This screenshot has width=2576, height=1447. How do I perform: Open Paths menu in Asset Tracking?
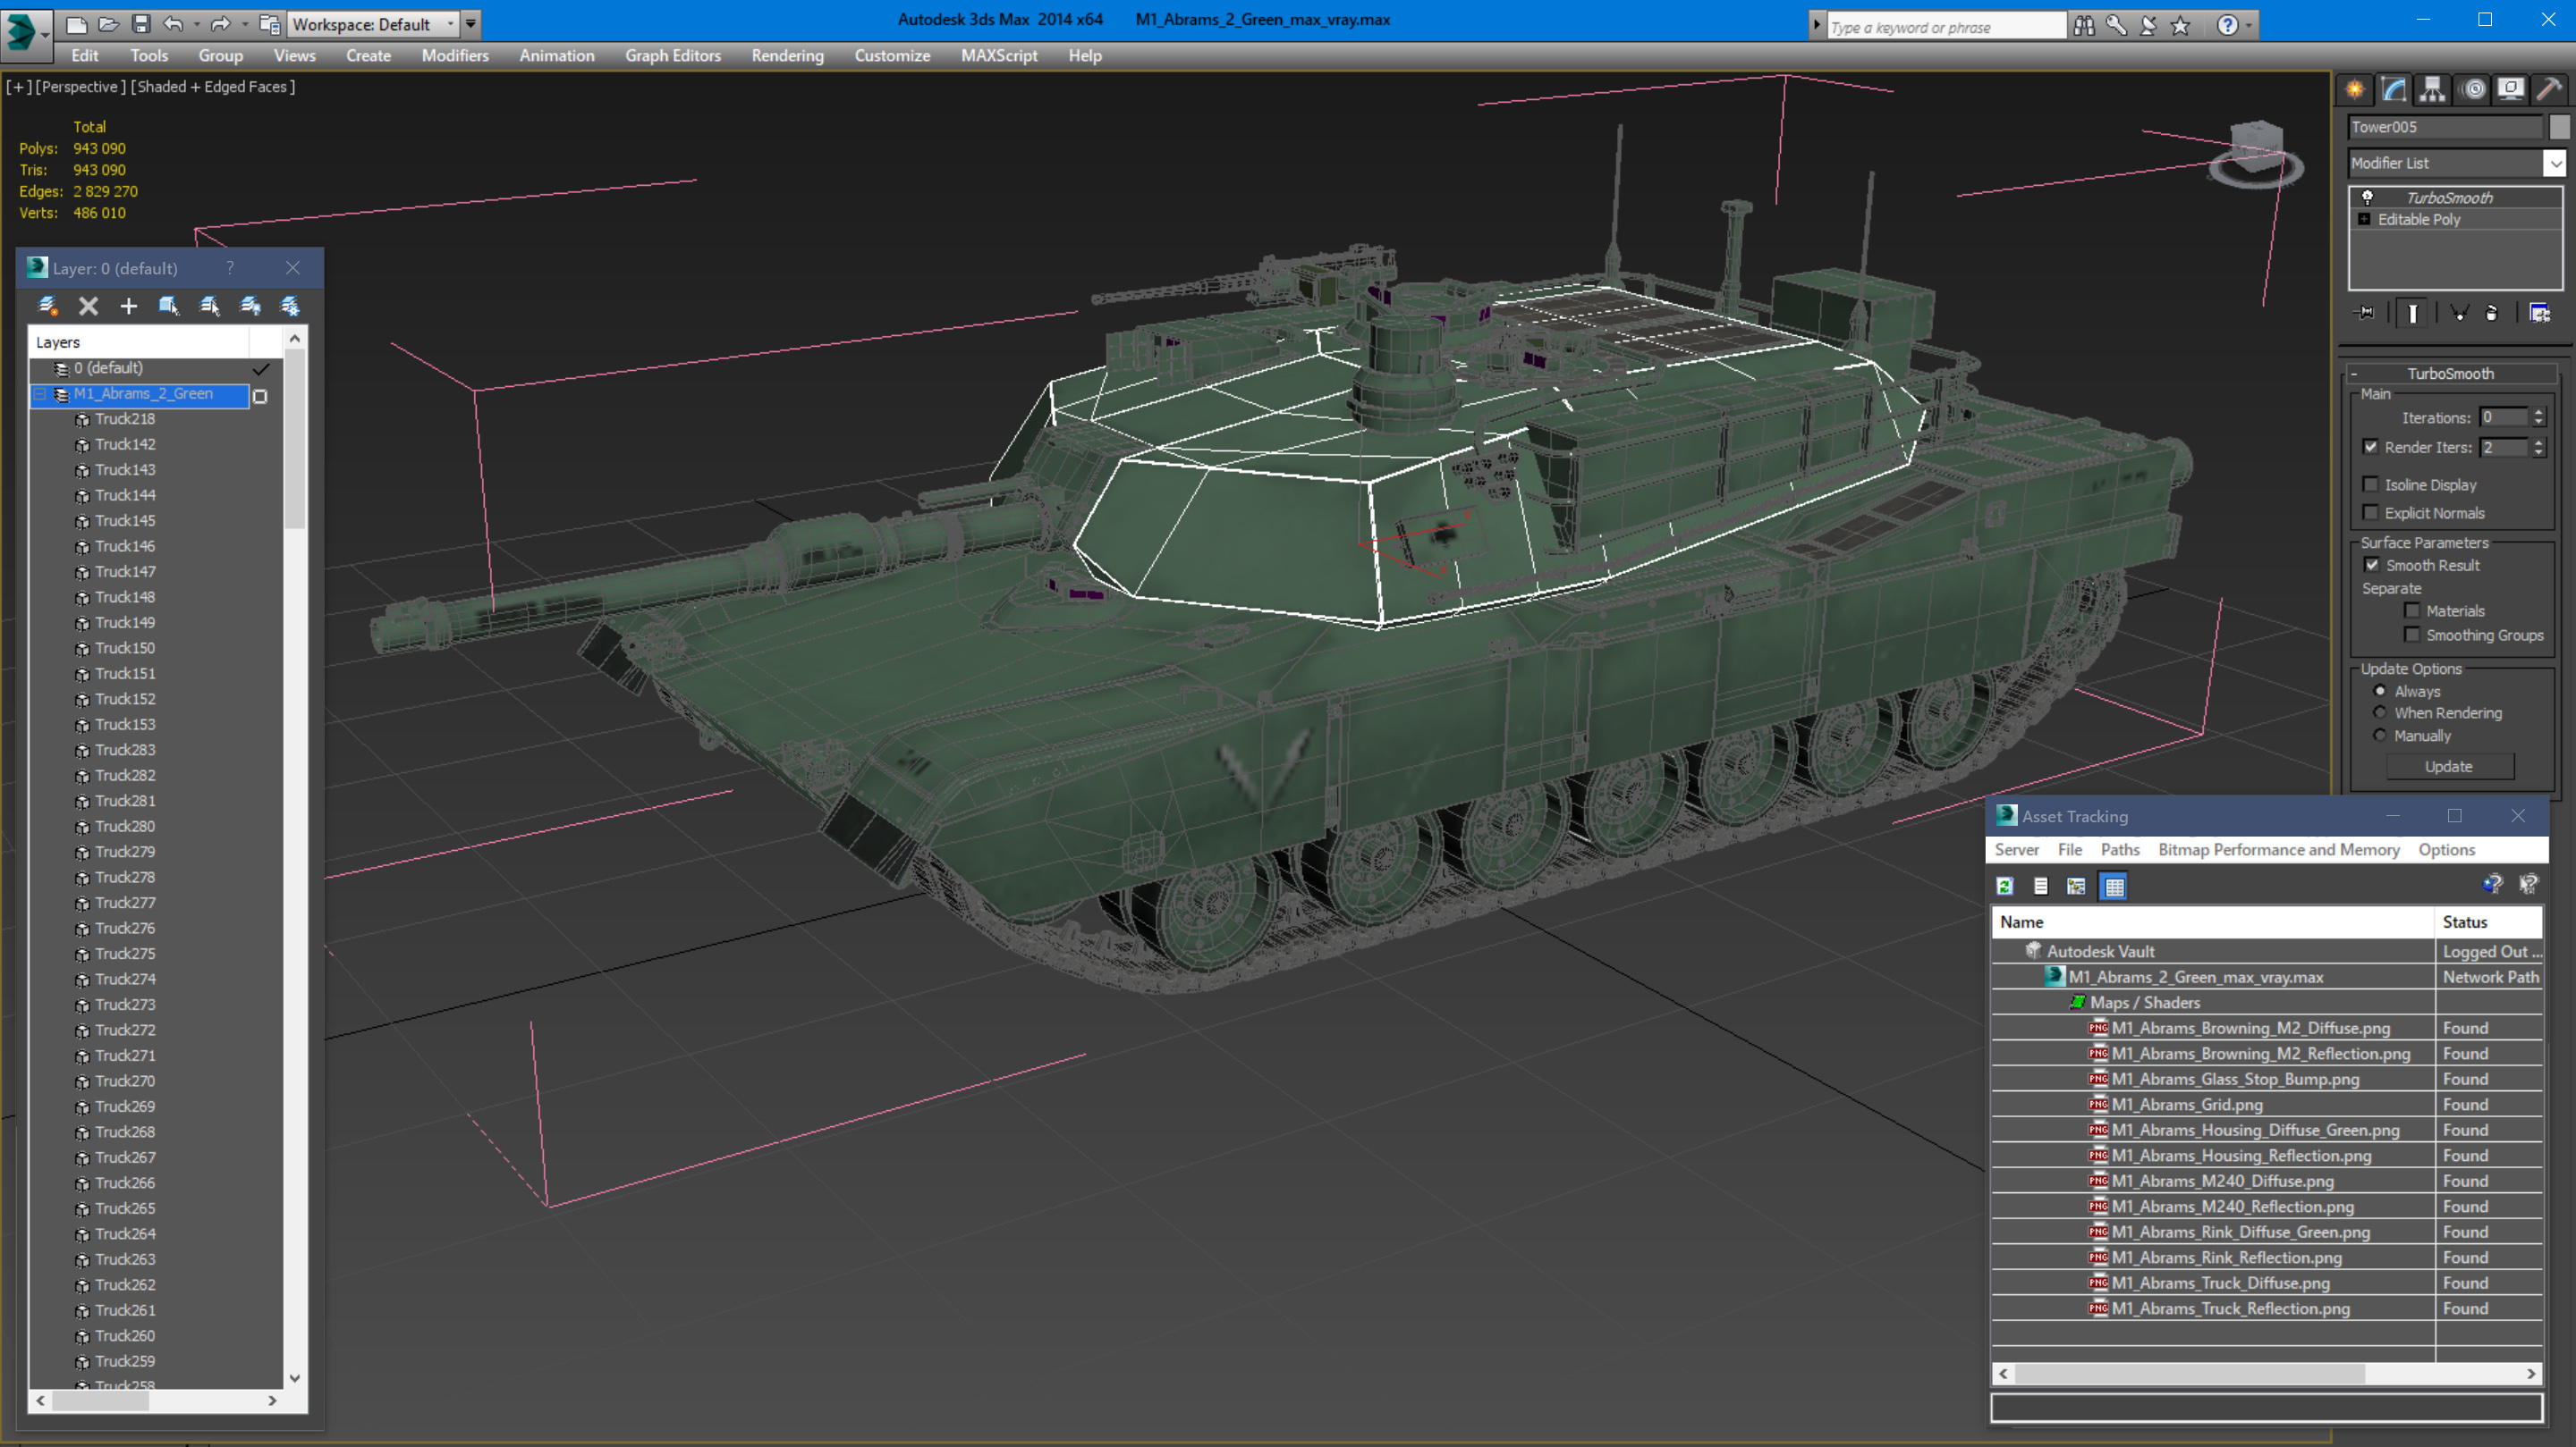pyautogui.click(x=2119, y=849)
